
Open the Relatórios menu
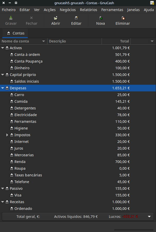click(88, 10)
